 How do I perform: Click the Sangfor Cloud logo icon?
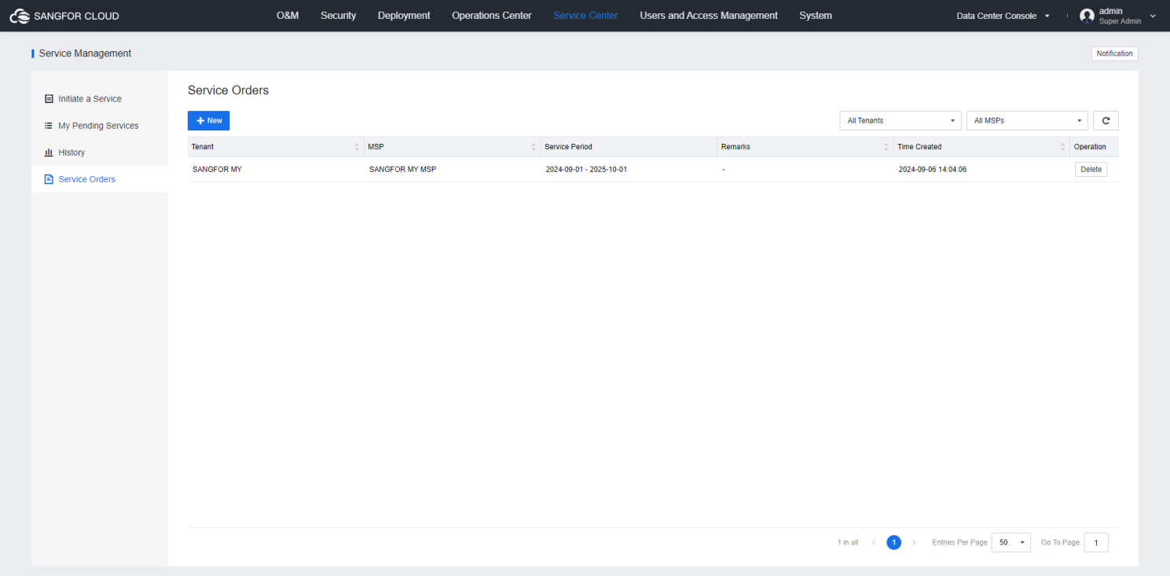click(x=20, y=16)
